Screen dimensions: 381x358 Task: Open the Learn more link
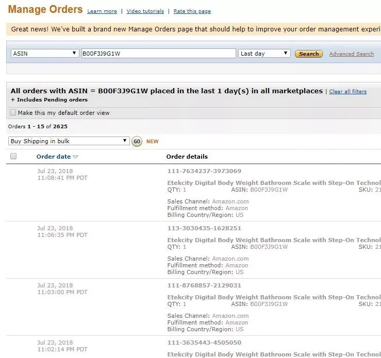tap(102, 11)
